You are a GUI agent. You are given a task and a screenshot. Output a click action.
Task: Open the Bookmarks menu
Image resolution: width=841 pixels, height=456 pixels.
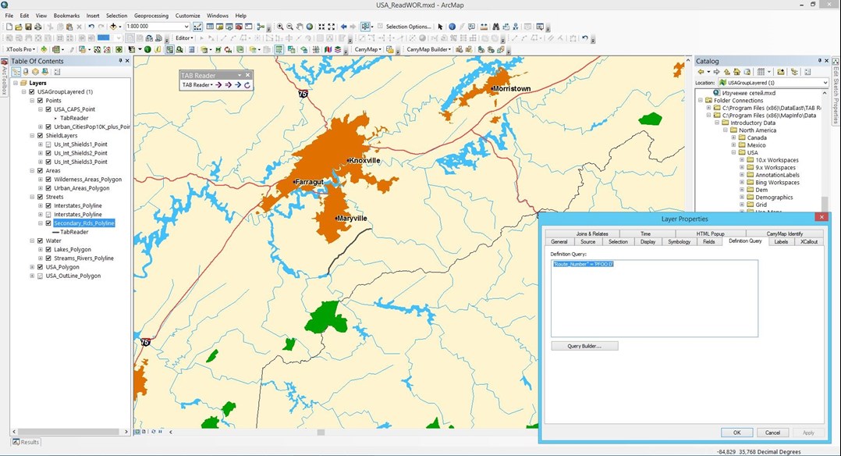tap(66, 16)
